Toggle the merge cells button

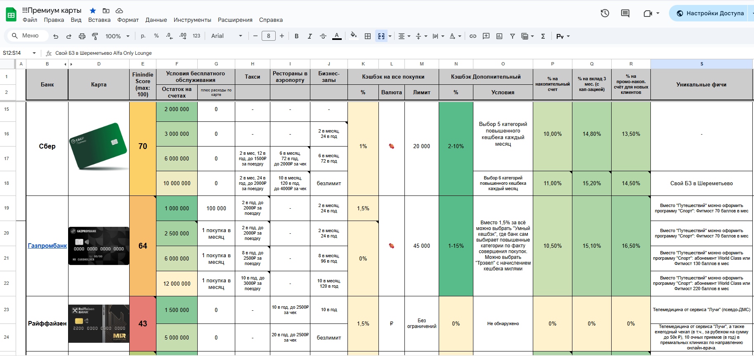(381, 36)
